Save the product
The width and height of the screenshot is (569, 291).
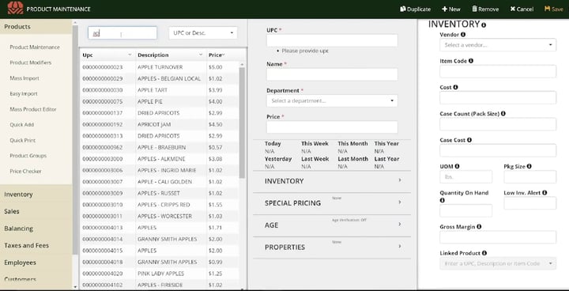[554, 9]
